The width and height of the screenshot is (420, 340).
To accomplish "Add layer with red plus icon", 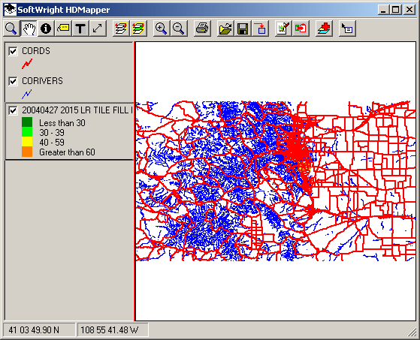I will 324,29.
